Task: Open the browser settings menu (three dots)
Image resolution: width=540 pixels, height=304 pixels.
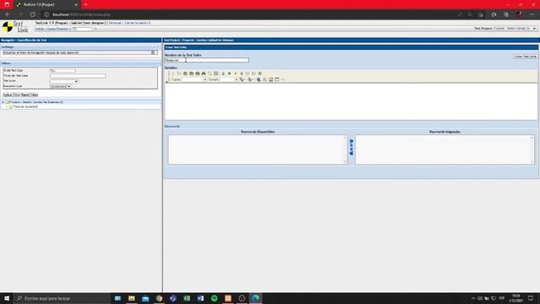Action: (532, 14)
